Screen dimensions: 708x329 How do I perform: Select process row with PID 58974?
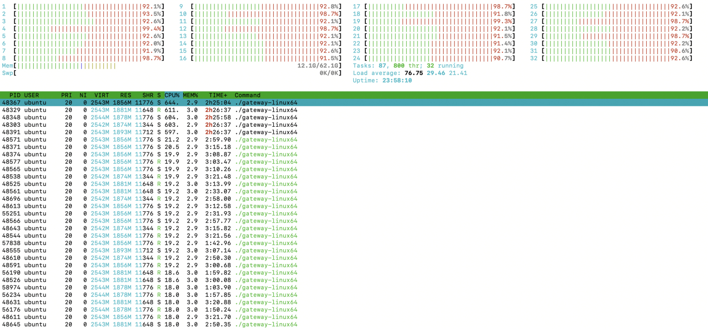coord(354,288)
